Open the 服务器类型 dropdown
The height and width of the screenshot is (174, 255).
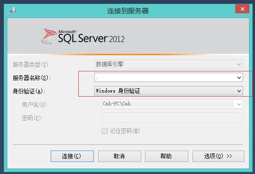(x=168, y=64)
